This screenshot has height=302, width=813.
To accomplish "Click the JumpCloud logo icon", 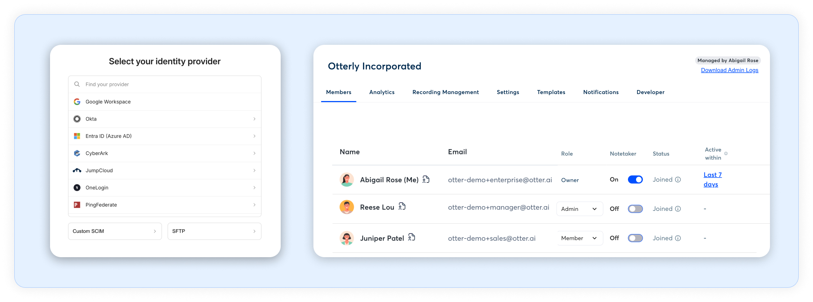I will [x=77, y=170].
